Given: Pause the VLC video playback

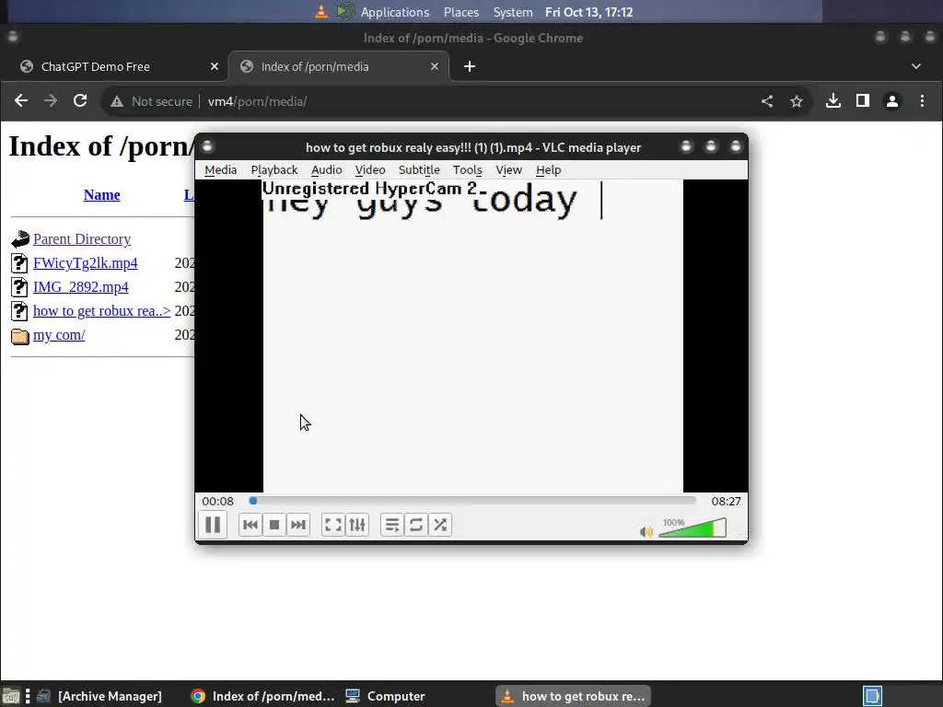Looking at the screenshot, I should point(213,525).
